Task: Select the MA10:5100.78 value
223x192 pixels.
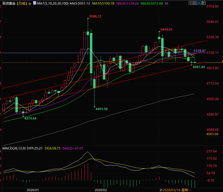Action: click(x=103, y=4)
